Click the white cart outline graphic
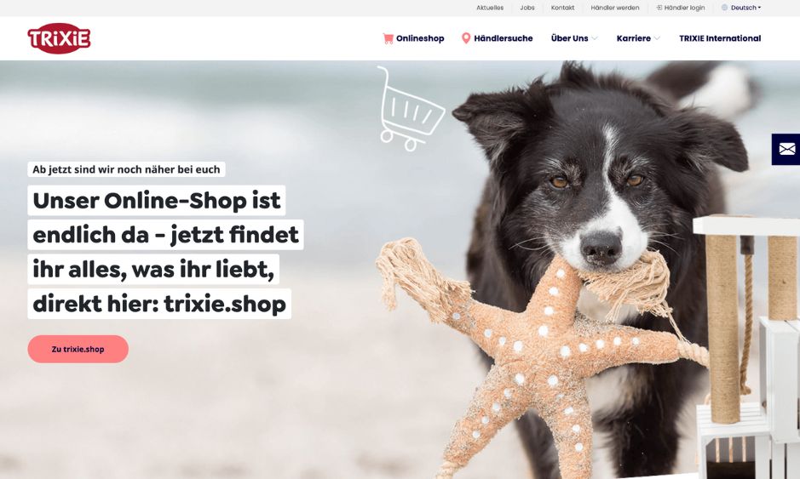This screenshot has width=800, height=479. click(411, 109)
